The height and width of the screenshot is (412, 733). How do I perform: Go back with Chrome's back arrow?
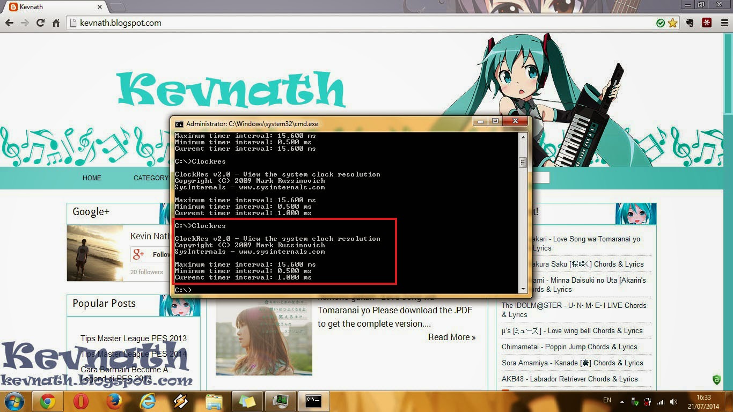[9, 23]
